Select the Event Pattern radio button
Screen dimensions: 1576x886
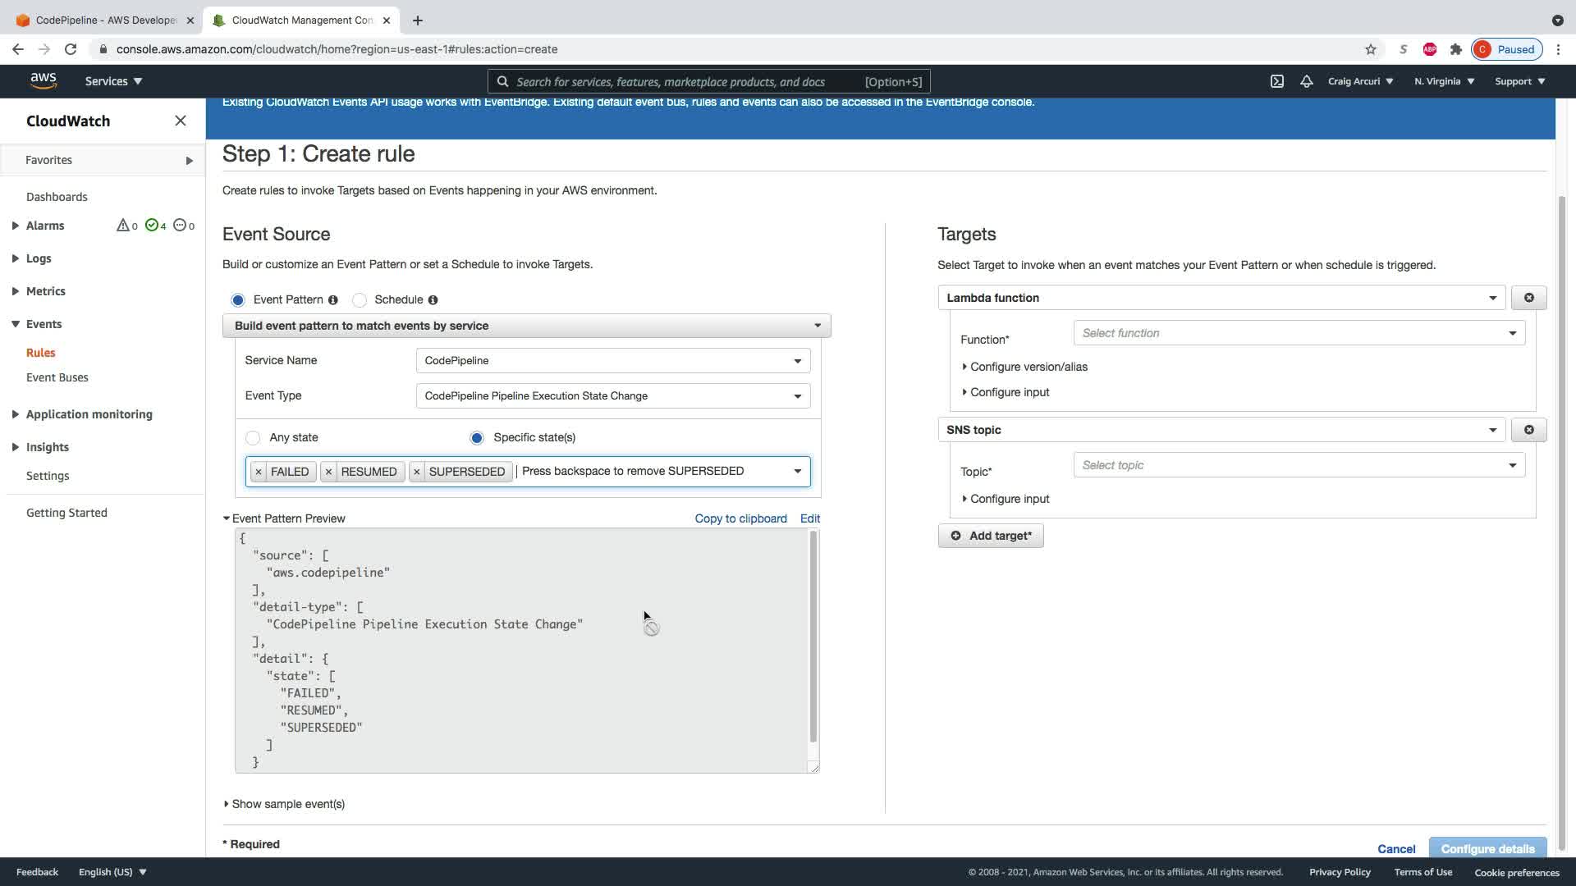(238, 300)
